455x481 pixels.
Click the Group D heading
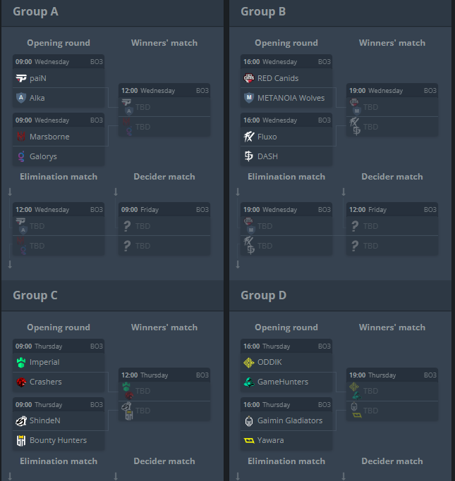[264, 295]
